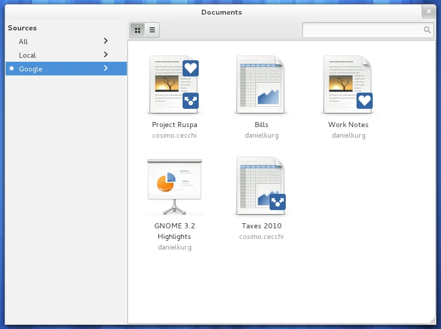Expand the Local sources entry
This screenshot has width=441, height=329.
pyautogui.click(x=106, y=55)
